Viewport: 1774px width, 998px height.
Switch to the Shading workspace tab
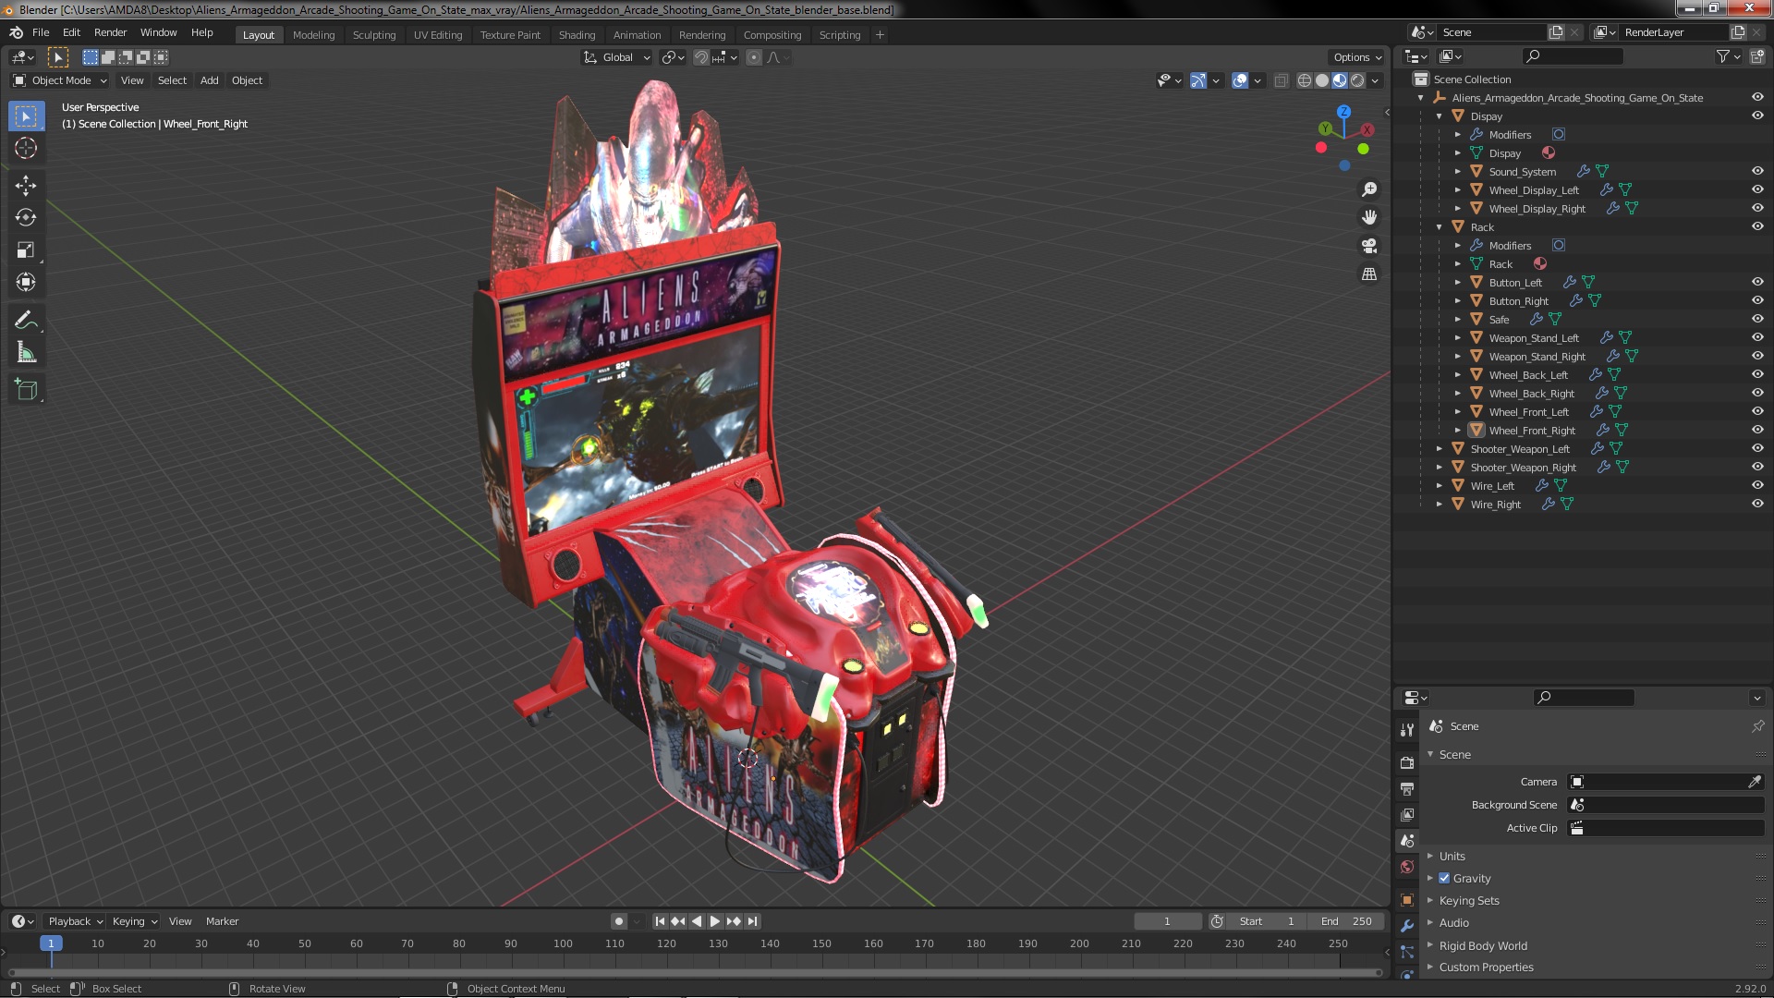click(x=577, y=35)
